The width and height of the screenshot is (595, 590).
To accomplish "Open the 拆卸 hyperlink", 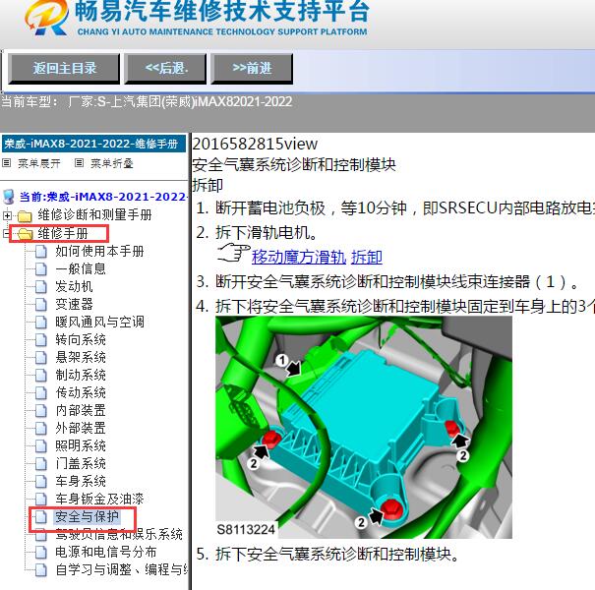I will 367,257.
